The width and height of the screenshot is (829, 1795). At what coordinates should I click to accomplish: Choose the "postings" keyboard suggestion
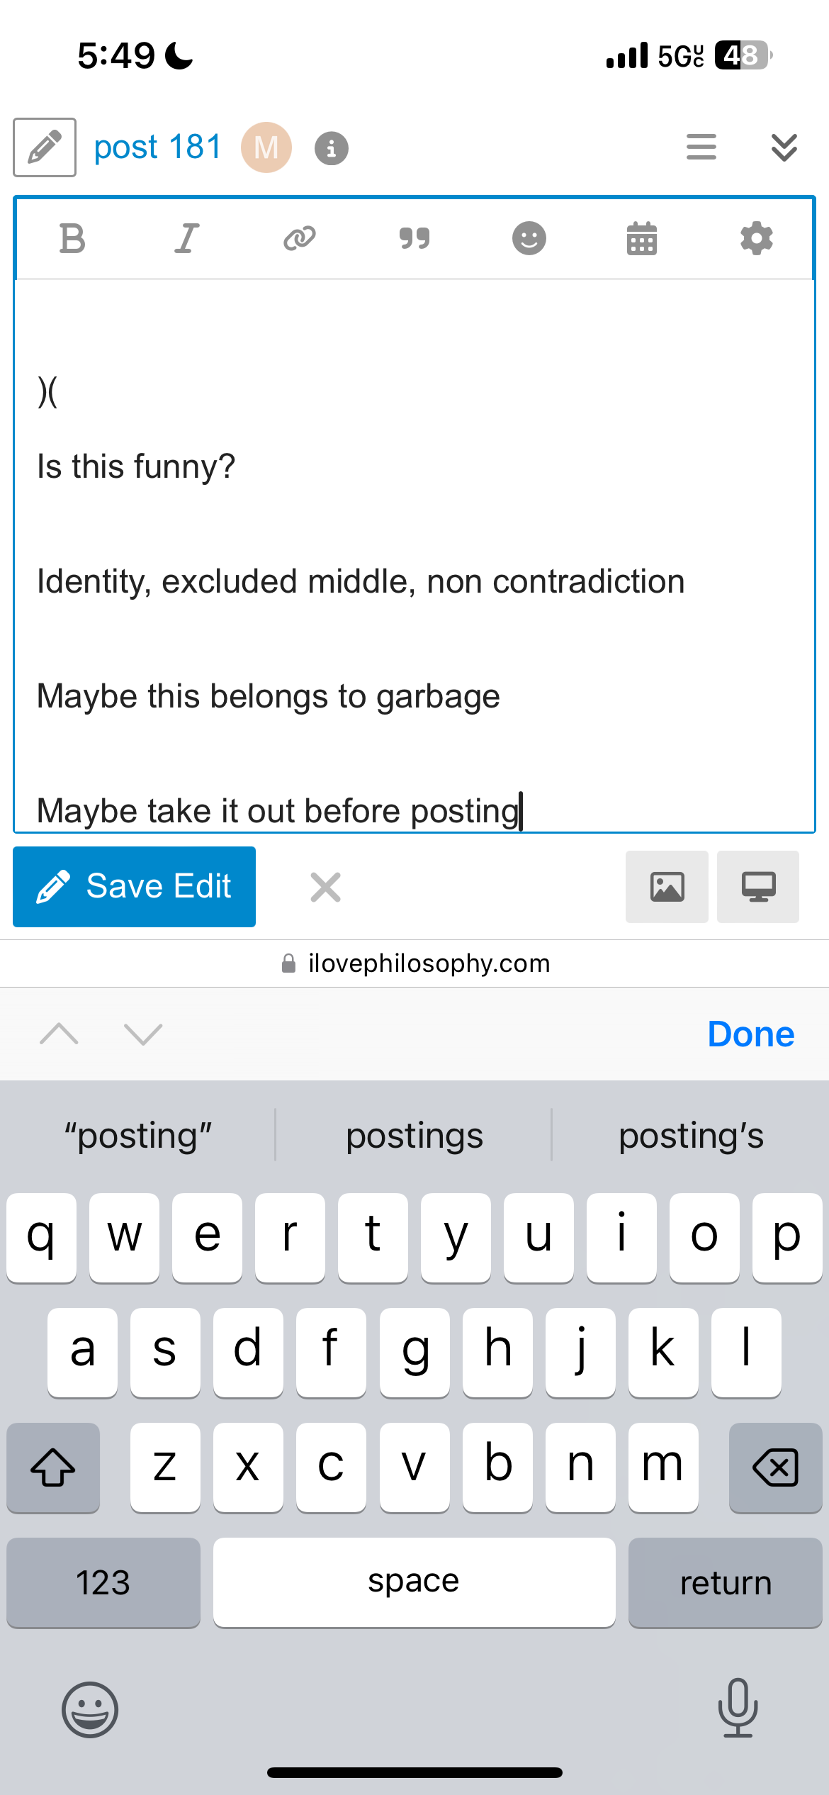(414, 1136)
